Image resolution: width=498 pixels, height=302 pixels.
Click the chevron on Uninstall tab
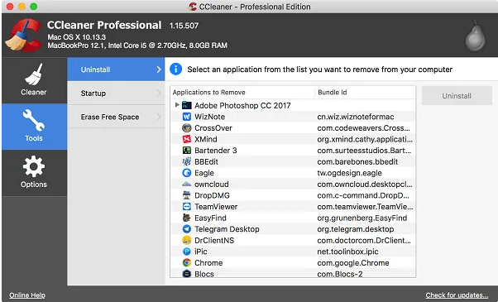(159, 70)
